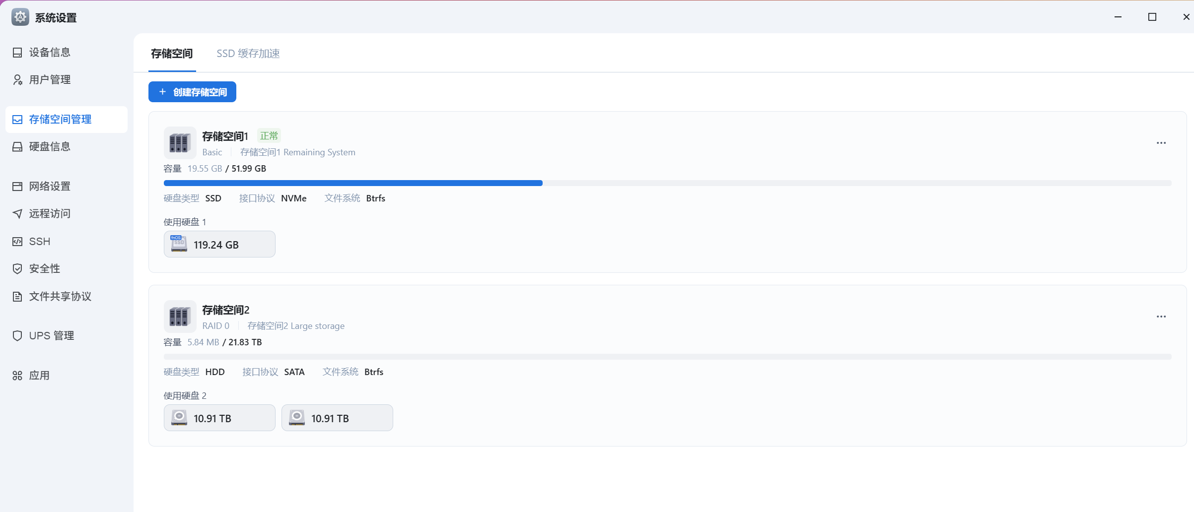1194x512 pixels.
Task: Expand more options for 存储空间2
Action: (1161, 317)
